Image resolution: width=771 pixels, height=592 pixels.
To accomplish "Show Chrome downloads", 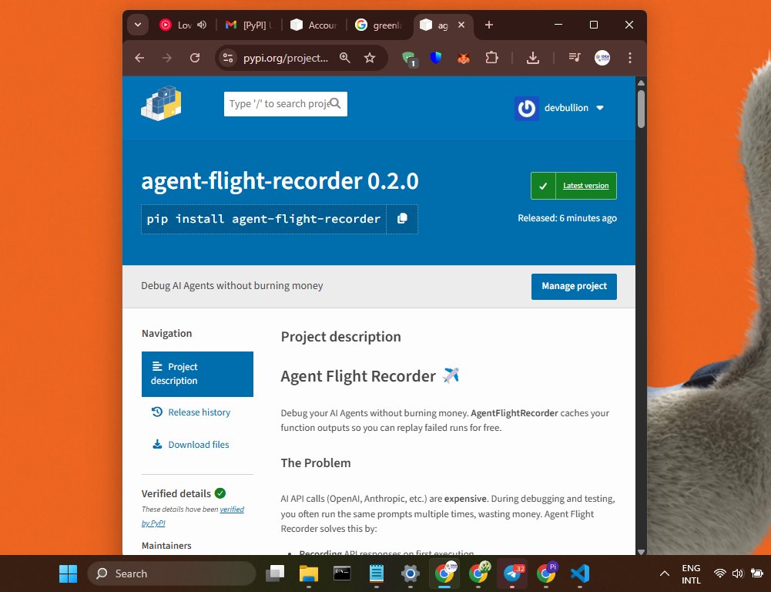I will (532, 58).
